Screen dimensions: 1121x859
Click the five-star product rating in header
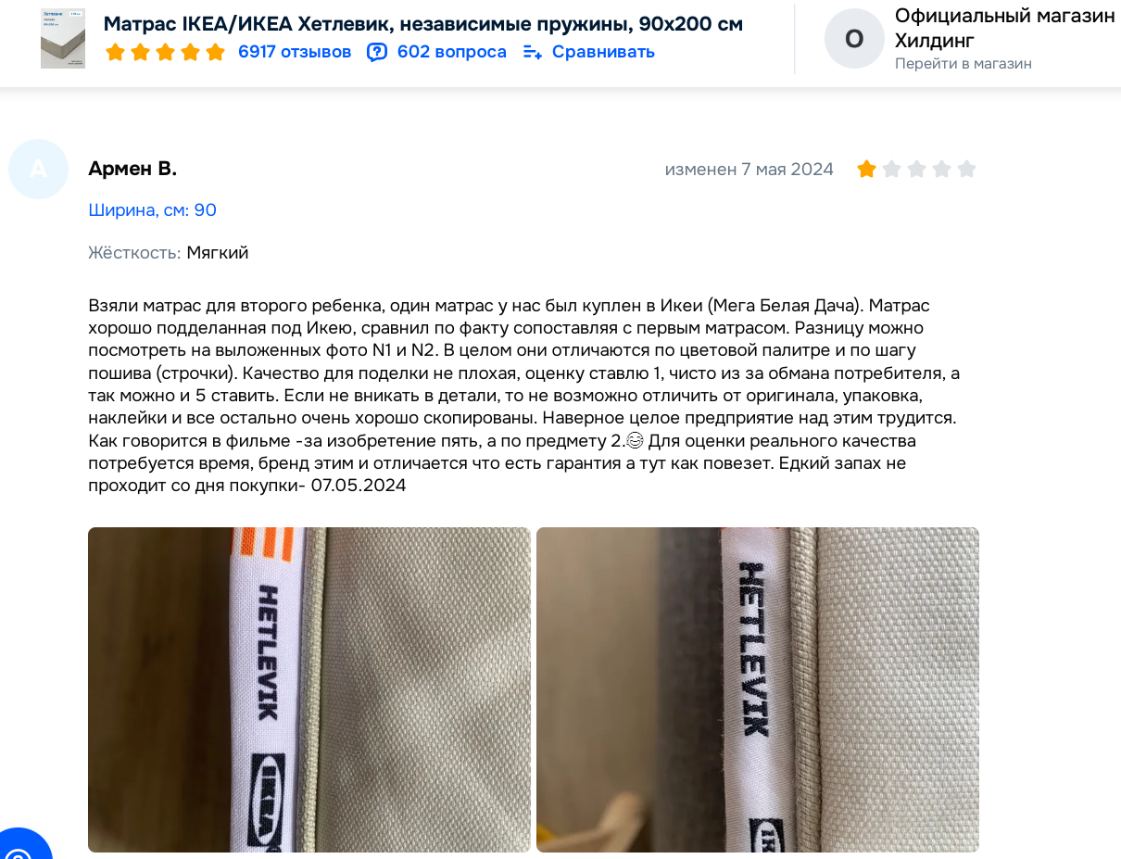pos(166,52)
